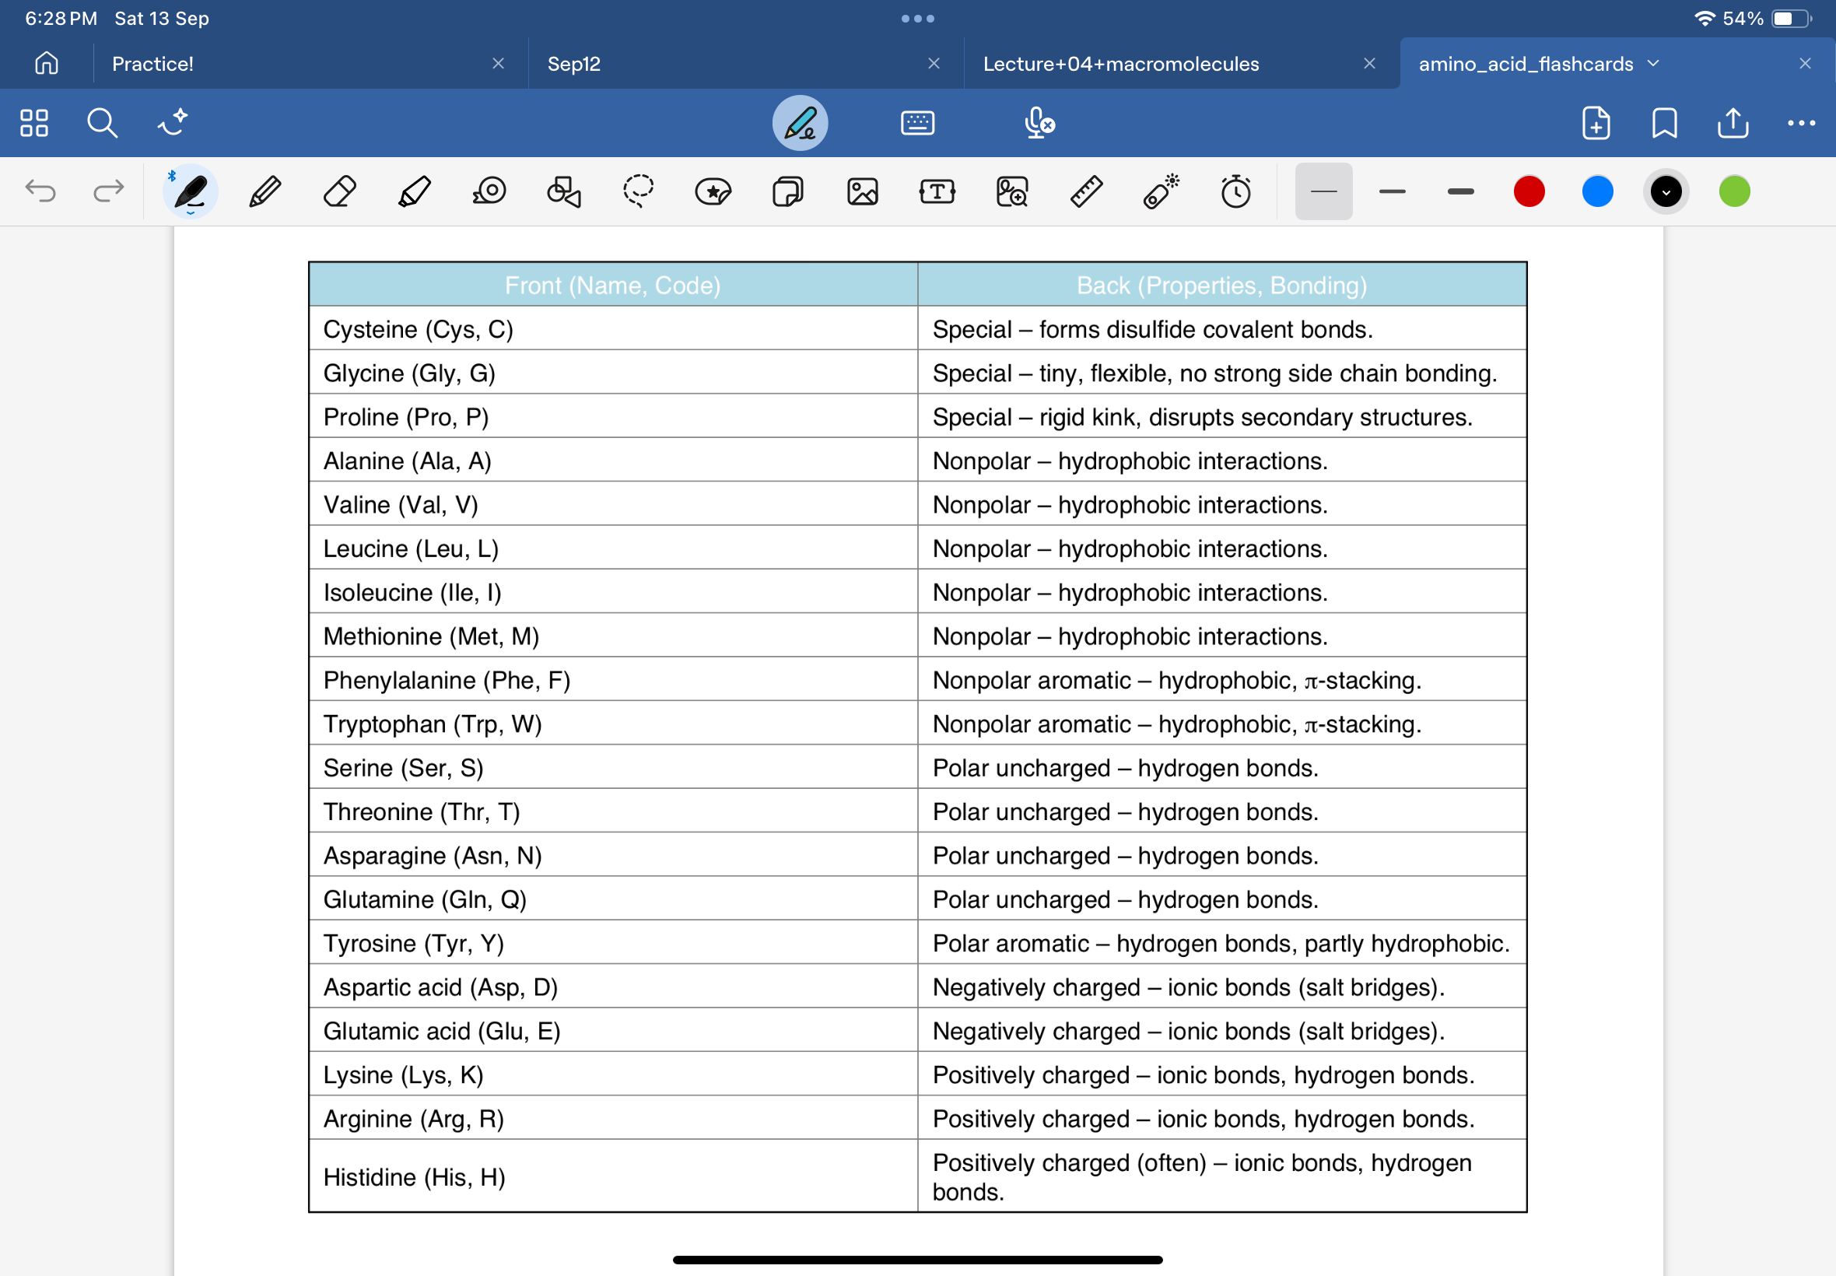
Task: Tap the 'Polar aromatic – hydrogen bonds' cell
Action: pyautogui.click(x=1222, y=943)
